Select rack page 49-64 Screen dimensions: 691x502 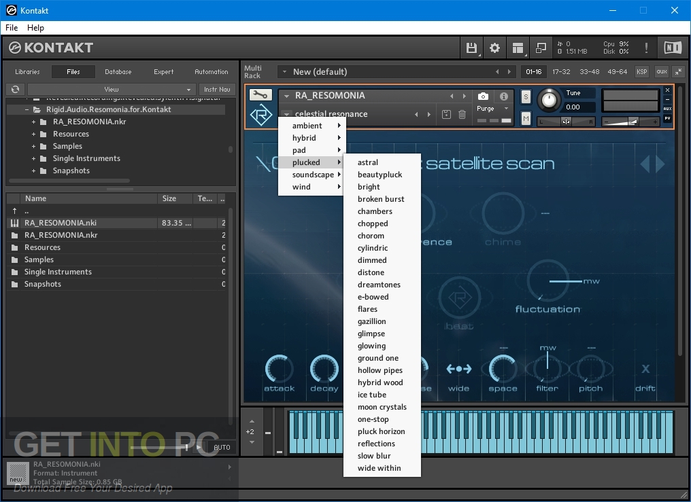(x=617, y=71)
